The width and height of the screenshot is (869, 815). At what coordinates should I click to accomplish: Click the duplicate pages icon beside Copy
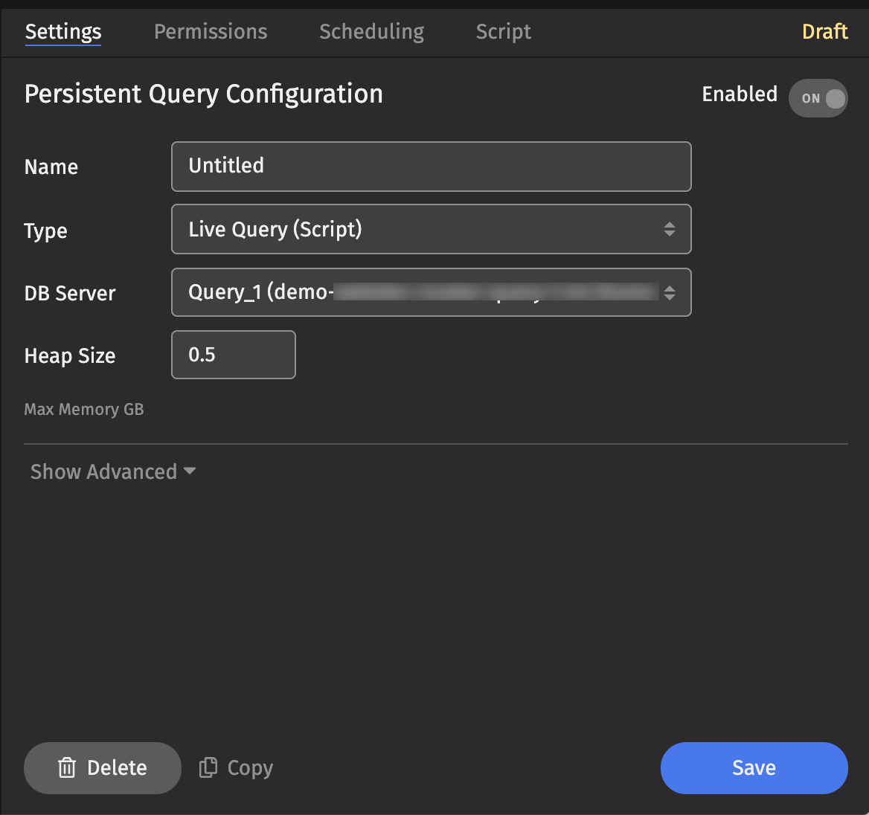[208, 767]
